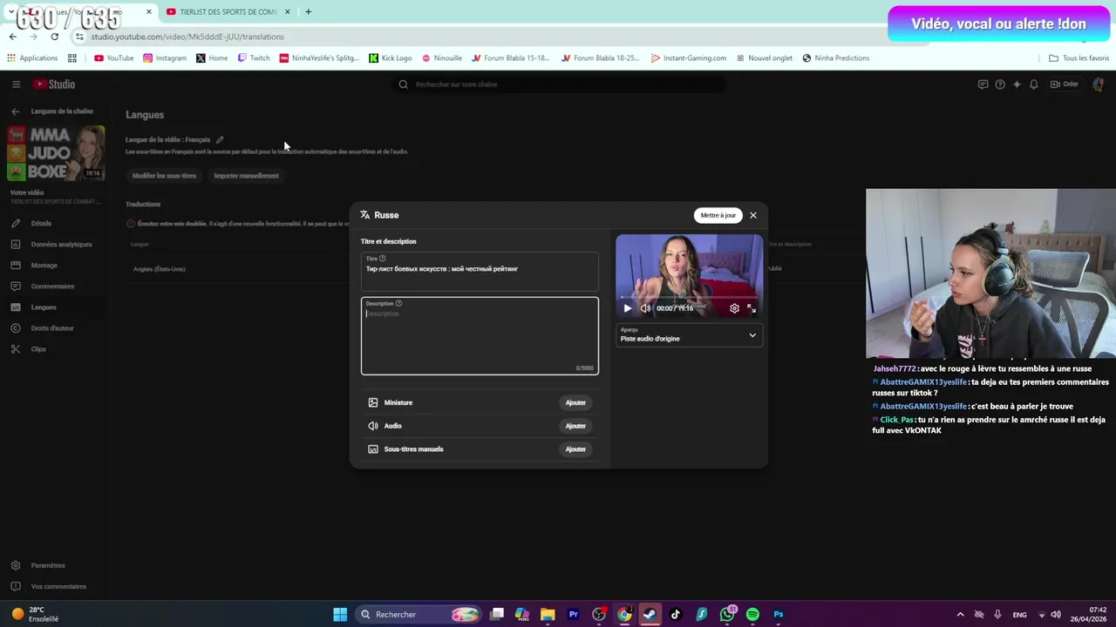Open channel account avatar
The height and width of the screenshot is (627, 1116).
point(1098,84)
